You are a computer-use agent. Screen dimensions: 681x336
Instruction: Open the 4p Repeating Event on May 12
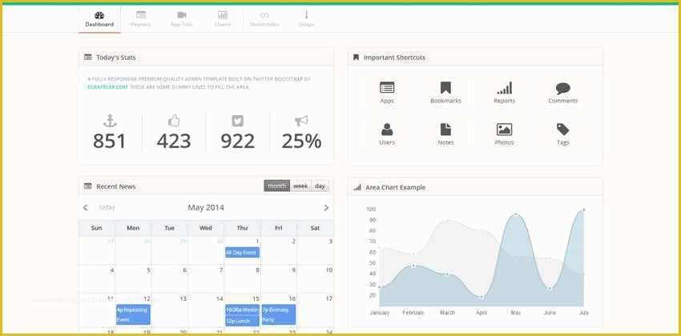tap(133, 314)
